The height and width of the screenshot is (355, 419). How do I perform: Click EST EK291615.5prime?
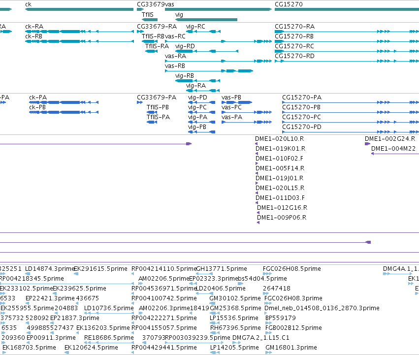point(76,274)
